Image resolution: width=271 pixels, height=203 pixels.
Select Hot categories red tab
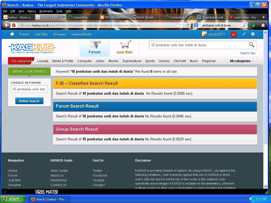(21, 61)
